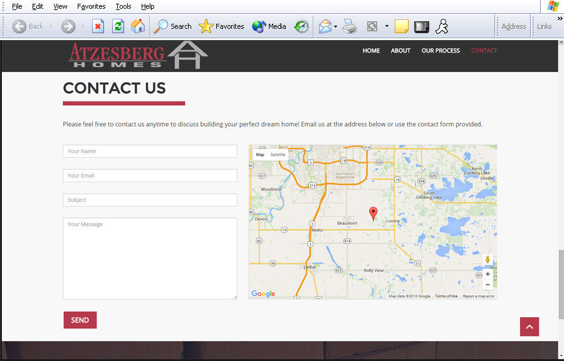Click the yellow note icon in toolbar
The height and width of the screenshot is (361, 564).
402,26
